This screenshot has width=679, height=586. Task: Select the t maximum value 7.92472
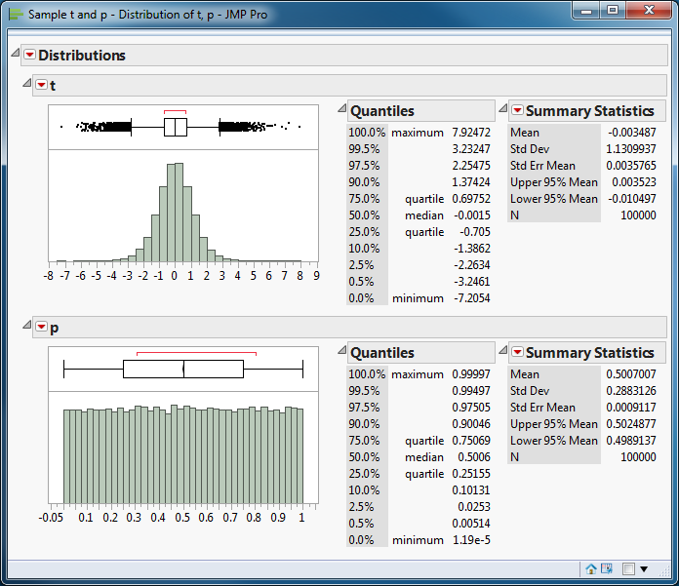tap(471, 133)
